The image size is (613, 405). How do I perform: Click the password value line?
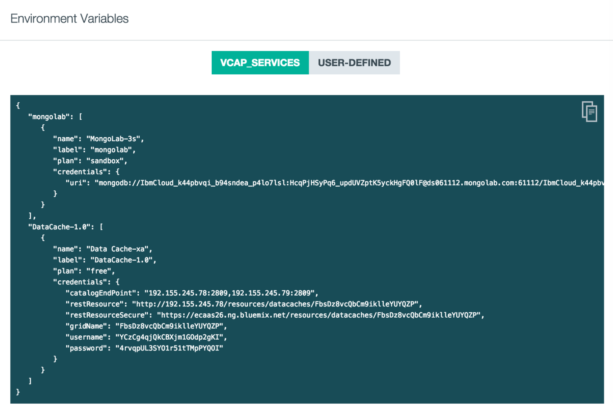(x=144, y=348)
